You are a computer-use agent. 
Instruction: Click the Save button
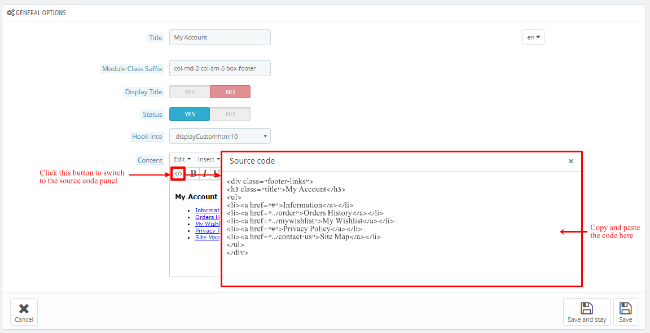(626, 312)
